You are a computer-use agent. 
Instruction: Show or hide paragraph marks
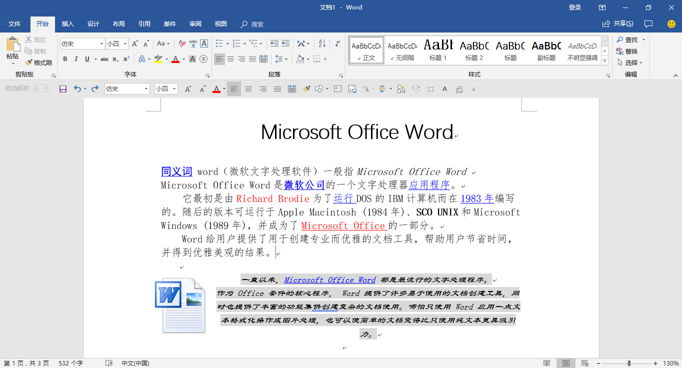click(337, 43)
